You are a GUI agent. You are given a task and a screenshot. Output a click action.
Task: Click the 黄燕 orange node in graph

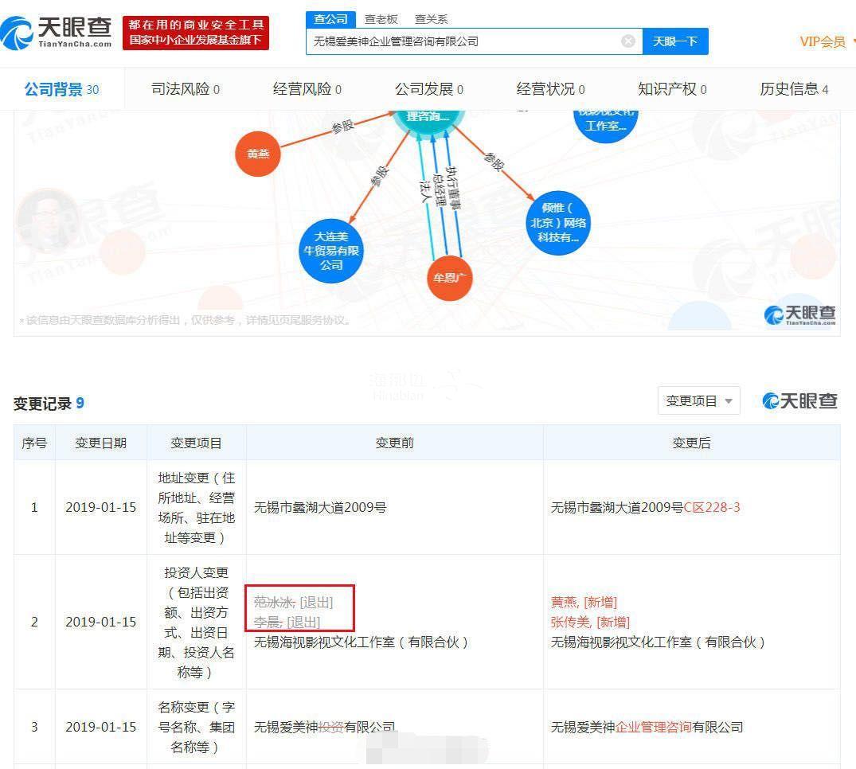[258, 154]
